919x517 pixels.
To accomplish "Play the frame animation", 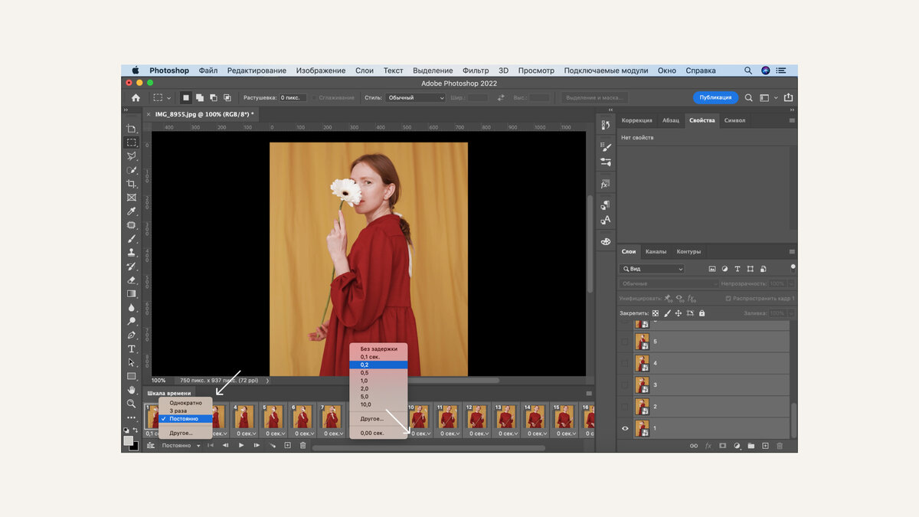I will point(241,445).
